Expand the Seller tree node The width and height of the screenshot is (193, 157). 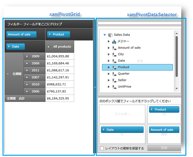[x=108, y=80]
